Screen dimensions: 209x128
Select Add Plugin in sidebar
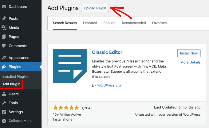(11, 84)
